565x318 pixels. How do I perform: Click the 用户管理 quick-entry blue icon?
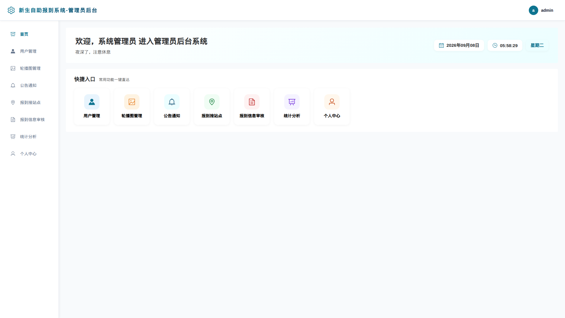(92, 102)
